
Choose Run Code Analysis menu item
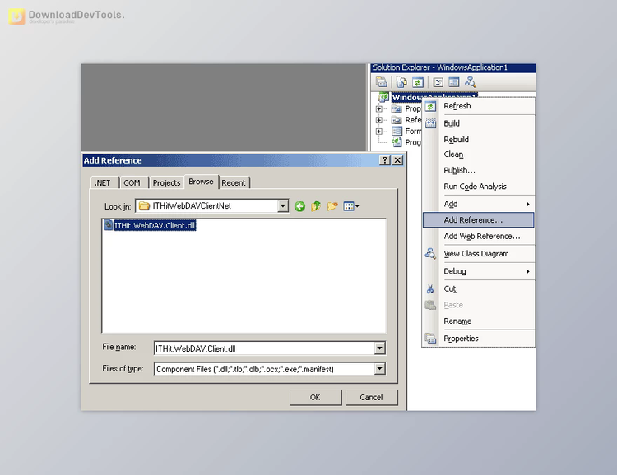[479, 187]
